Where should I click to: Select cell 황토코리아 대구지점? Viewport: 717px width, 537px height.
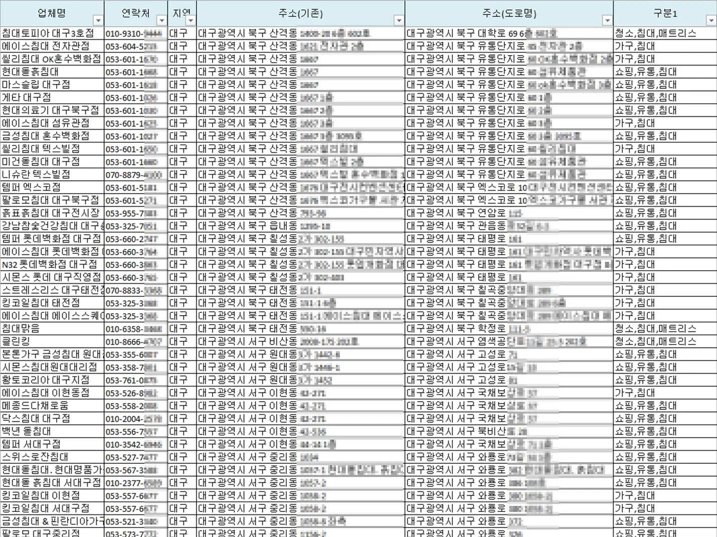[52, 381]
